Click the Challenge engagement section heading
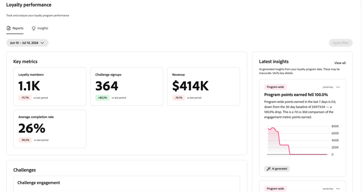The width and height of the screenshot is (362, 192). tap(39, 182)
